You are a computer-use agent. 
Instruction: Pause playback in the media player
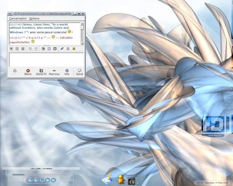click(48, 180)
